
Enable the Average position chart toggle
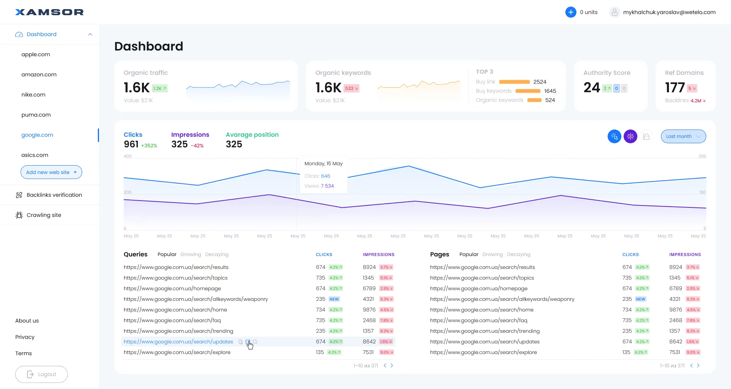coord(646,136)
